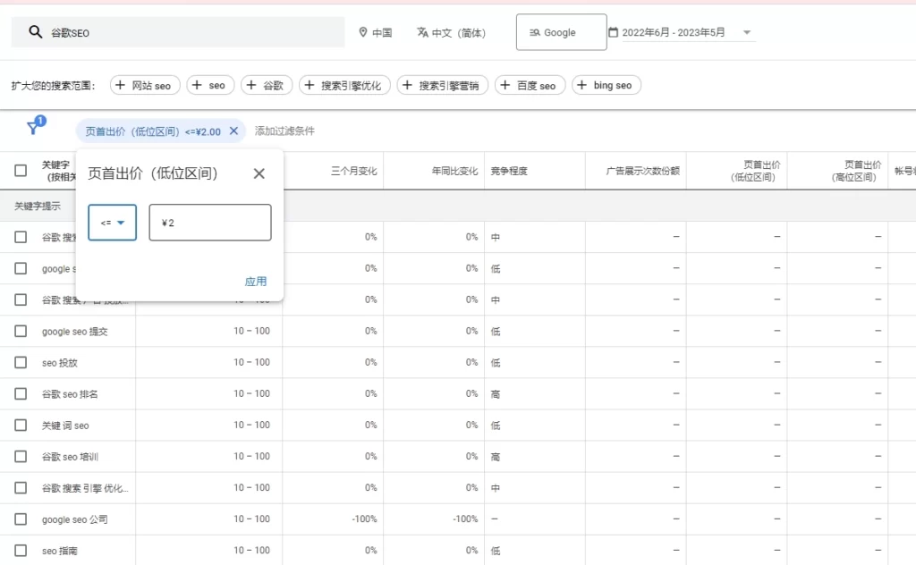This screenshot has height=565, width=916.
Task: Sort by 三个月变化 column header
Action: (x=353, y=171)
